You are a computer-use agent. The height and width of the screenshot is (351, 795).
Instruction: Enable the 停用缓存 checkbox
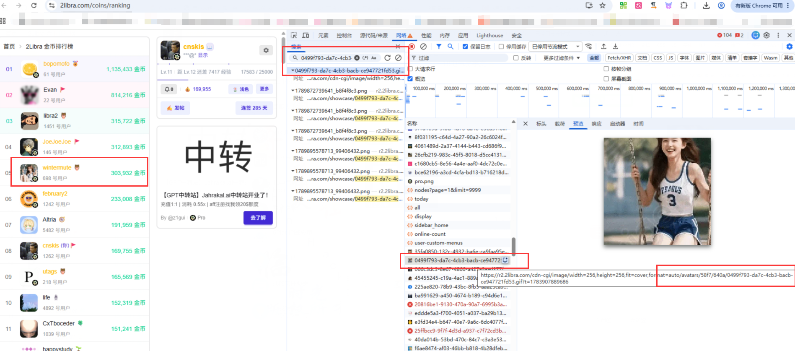pos(501,47)
